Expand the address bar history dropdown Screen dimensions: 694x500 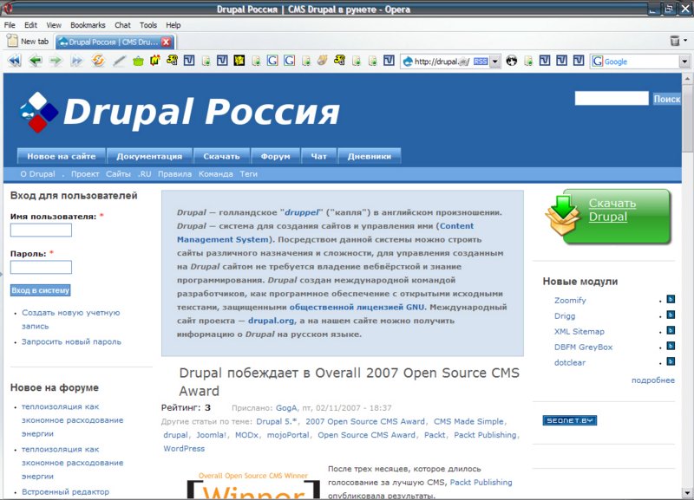pos(495,62)
